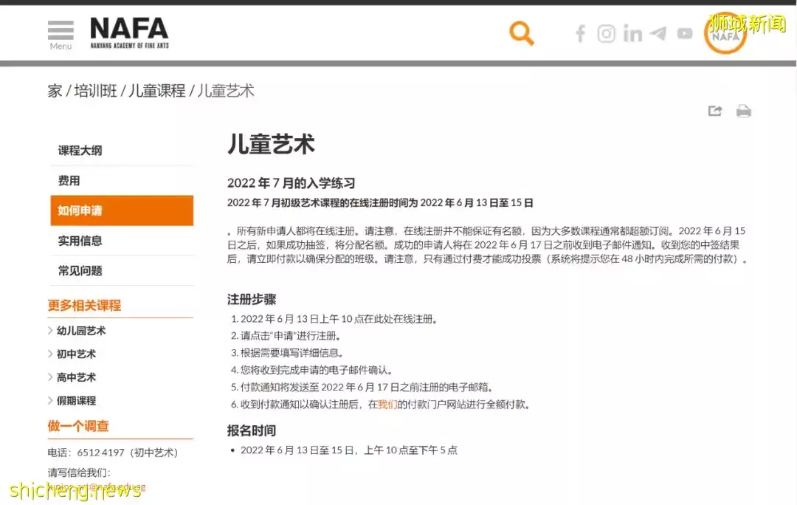Open the Telegram channel icon
Screen dimensions: 797x505
tap(658, 33)
